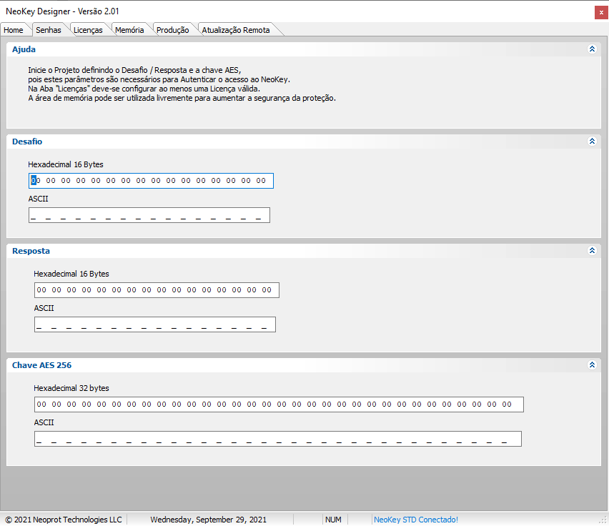Screen dimensions: 609x526
Task: Click the Chave AES 256 ASCII field
Action: pyautogui.click(x=277, y=439)
